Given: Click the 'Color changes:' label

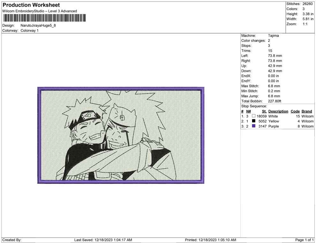Looking at the screenshot, I should tap(253, 41).
